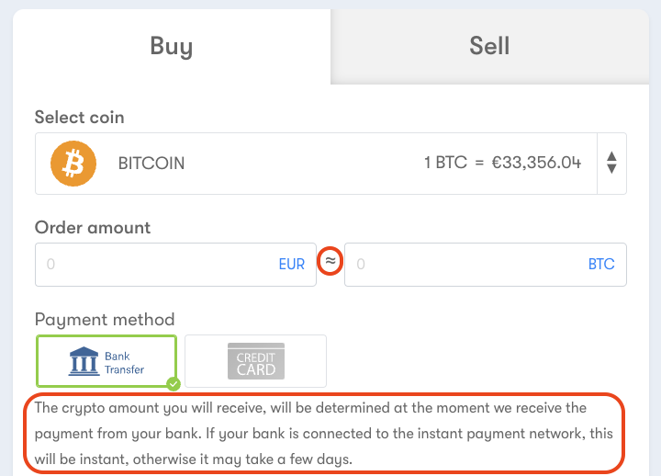Switch to the Buy tab
This screenshot has height=476, width=661.
pyautogui.click(x=172, y=47)
